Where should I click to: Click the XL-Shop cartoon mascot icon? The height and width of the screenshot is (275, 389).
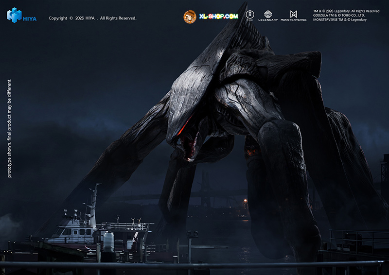pos(190,17)
